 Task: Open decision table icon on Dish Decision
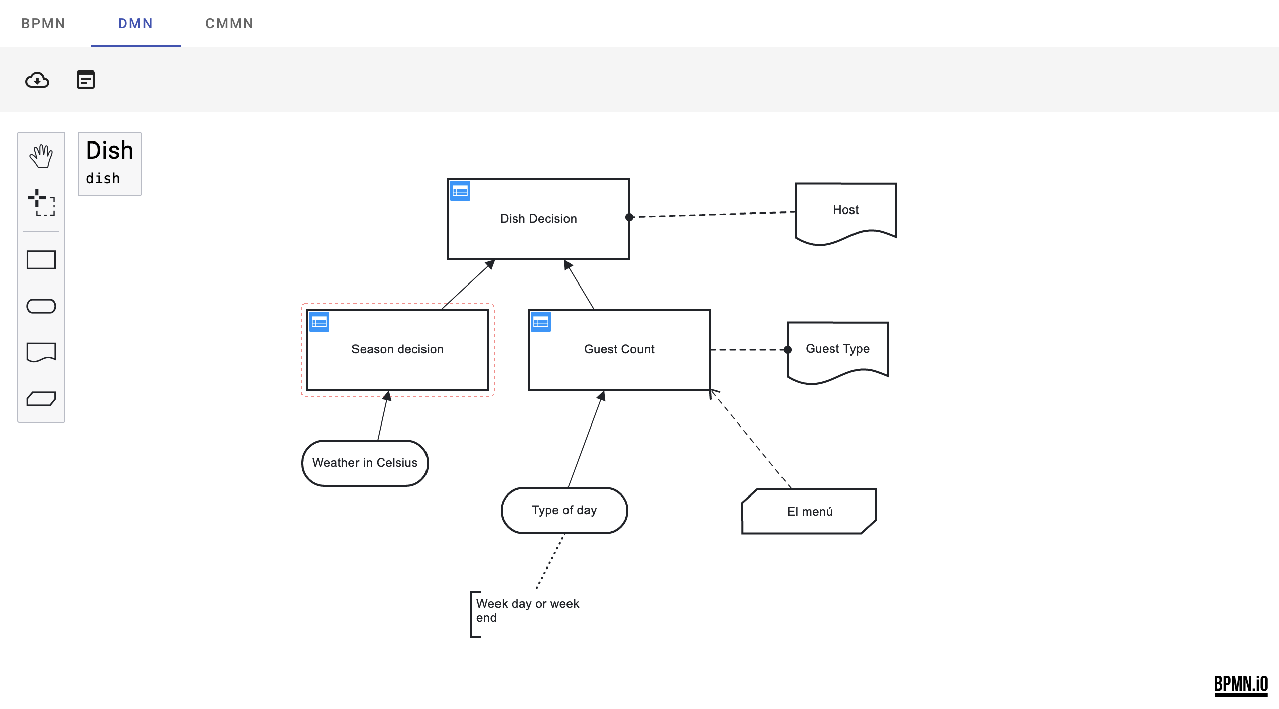click(460, 191)
